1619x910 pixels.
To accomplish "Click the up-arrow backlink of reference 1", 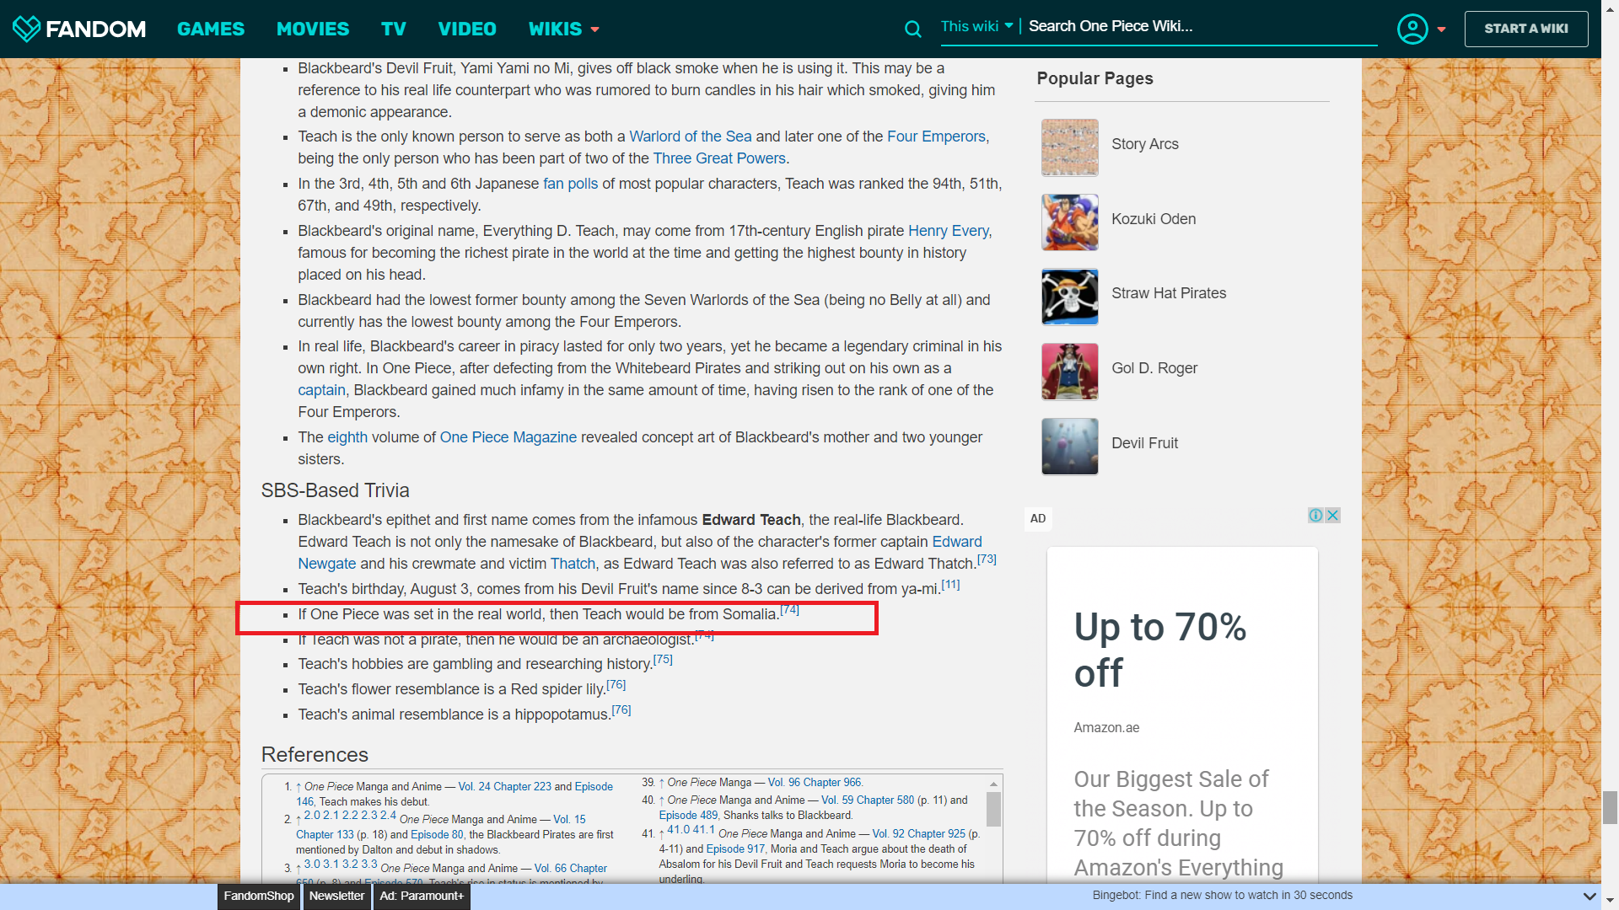I will coord(299,787).
